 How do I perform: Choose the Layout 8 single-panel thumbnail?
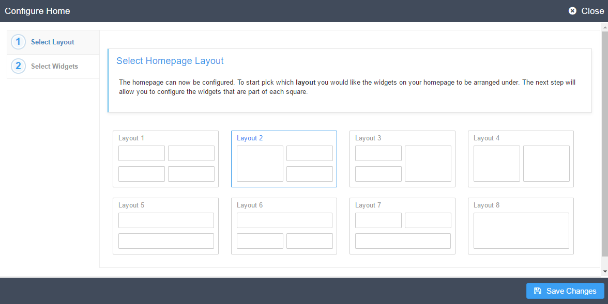(x=521, y=226)
